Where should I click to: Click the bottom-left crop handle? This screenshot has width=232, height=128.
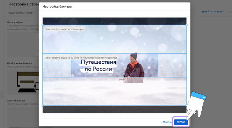click(43, 105)
